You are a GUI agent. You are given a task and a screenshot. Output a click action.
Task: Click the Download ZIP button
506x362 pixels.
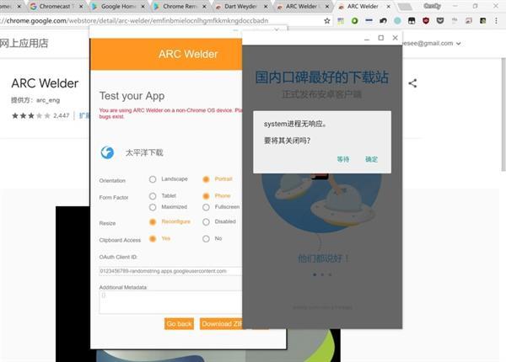221,323
